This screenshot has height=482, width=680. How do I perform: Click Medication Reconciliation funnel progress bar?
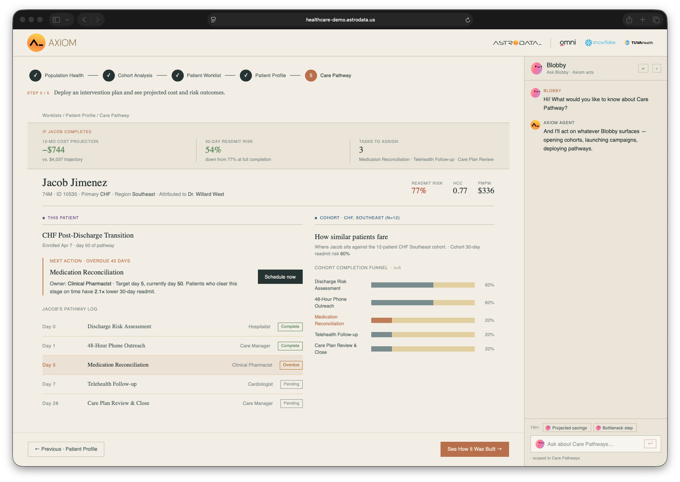tap(423, 320)
